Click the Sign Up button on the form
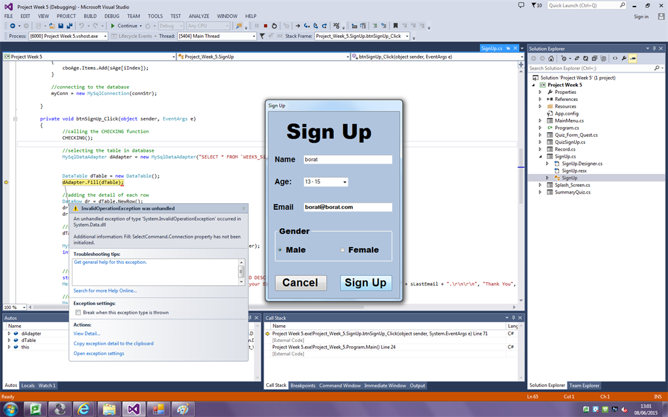Image resolution: width=668 pixels, height=417 pixels. tap(365, 283)
